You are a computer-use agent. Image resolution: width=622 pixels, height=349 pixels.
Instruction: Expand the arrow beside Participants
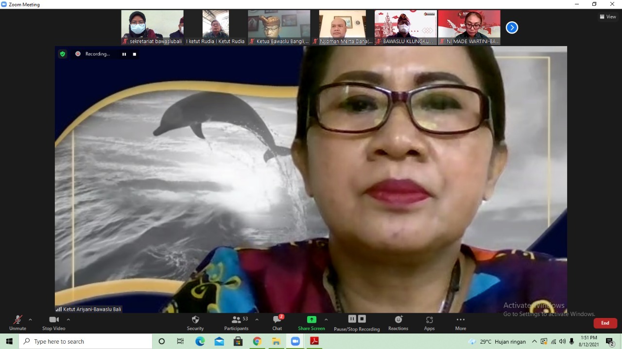[257, 320]
